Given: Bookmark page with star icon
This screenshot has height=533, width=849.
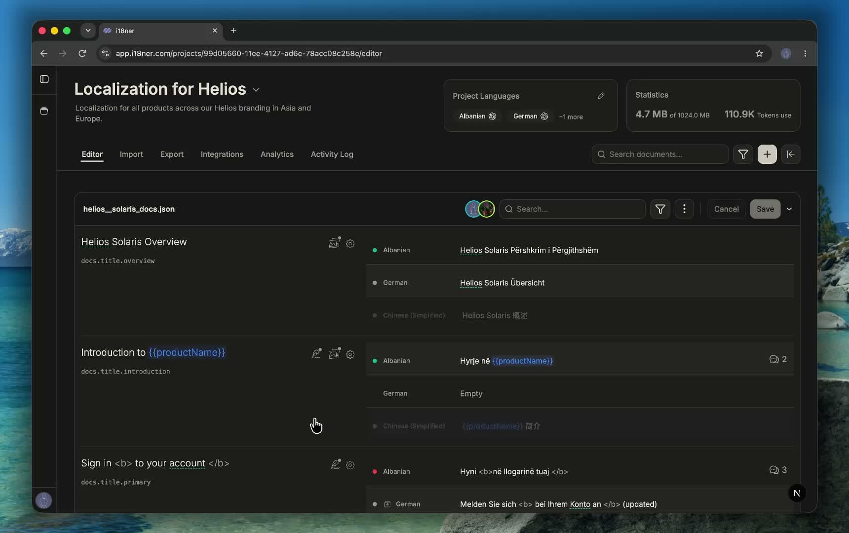Looking at the screenshot, I should click(x=759, y=53).
